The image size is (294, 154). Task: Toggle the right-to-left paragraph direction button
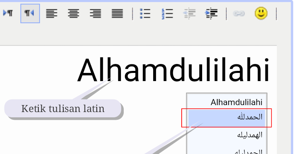click(x=30, y=13)
